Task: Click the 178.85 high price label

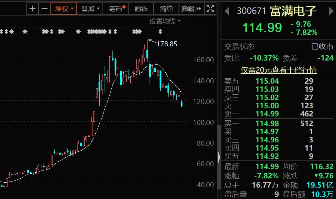Action: (167, 44)
